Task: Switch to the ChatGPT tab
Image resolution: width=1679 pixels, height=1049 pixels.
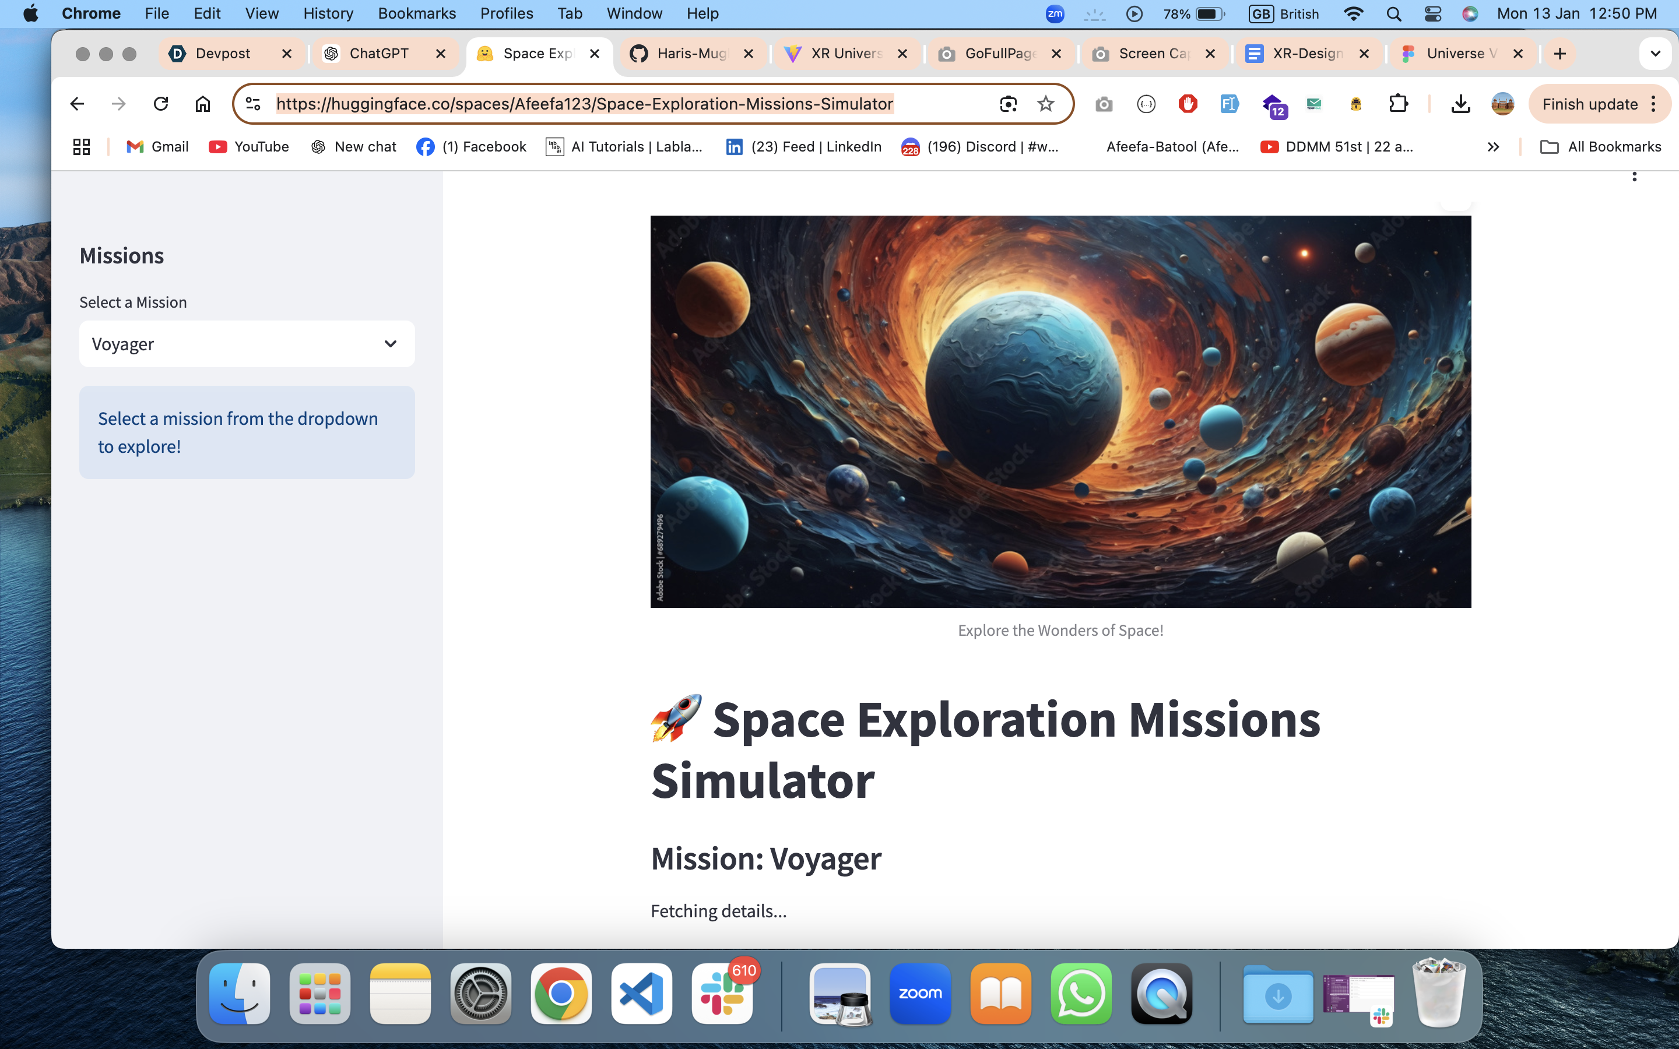Action: coord(379,54)
